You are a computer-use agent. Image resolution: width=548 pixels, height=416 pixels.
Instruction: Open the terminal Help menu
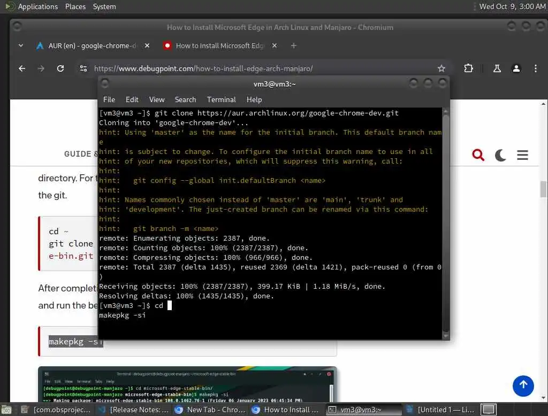254,99
